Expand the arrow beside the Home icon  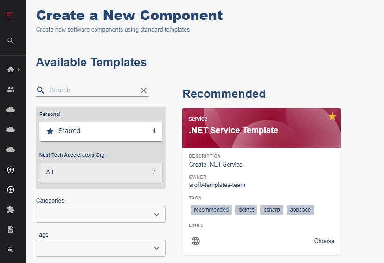click(19, 70)
